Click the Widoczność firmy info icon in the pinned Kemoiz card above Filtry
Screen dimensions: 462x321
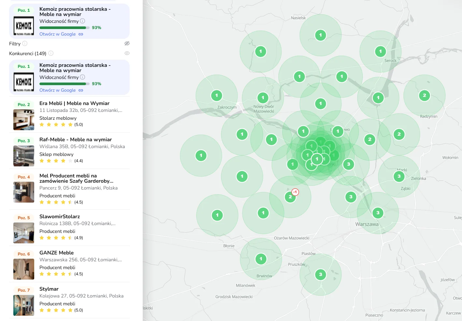point(82,21)
